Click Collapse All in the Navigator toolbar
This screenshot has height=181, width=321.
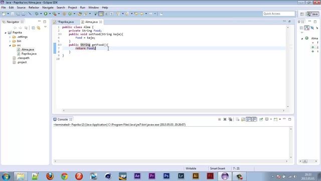pos(33,28)
